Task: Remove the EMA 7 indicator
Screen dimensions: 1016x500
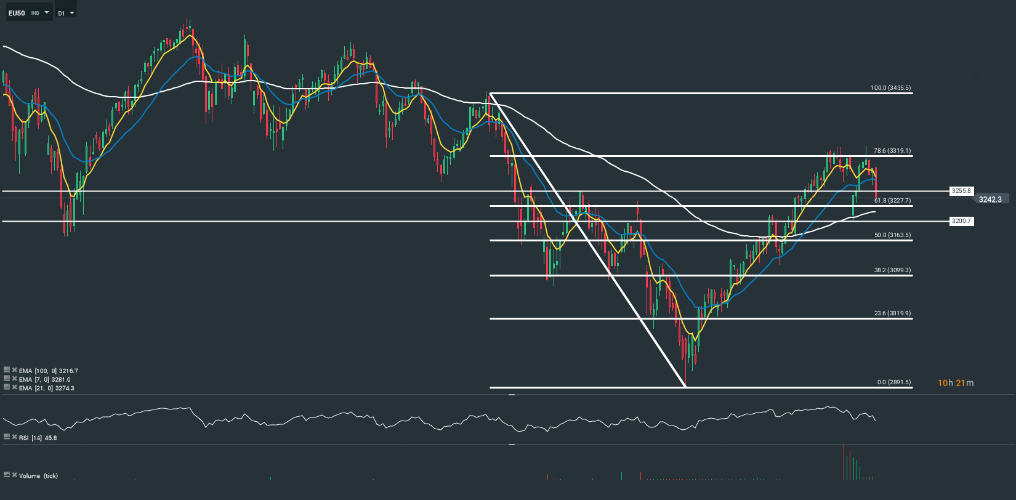Action: tap(14, 379)
